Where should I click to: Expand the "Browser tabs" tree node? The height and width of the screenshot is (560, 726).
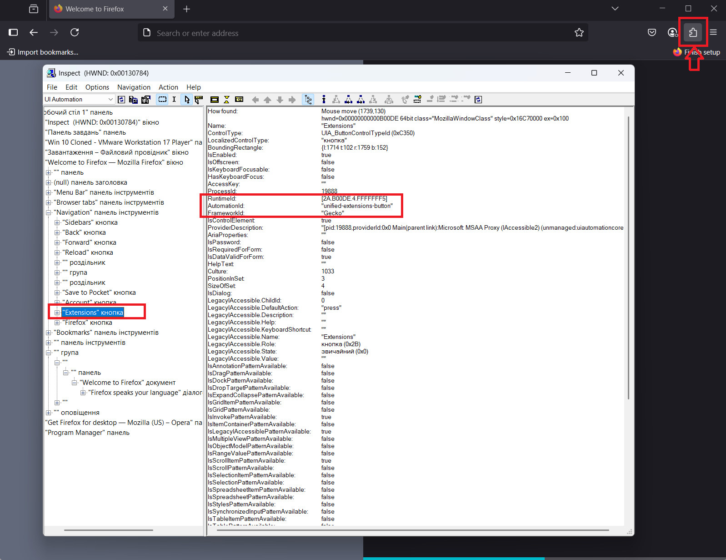coord(49,202)
